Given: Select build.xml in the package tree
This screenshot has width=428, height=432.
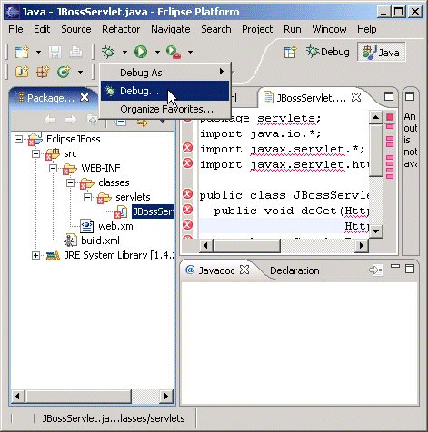Looking at the screenshot, I should [x=100, y=241].
